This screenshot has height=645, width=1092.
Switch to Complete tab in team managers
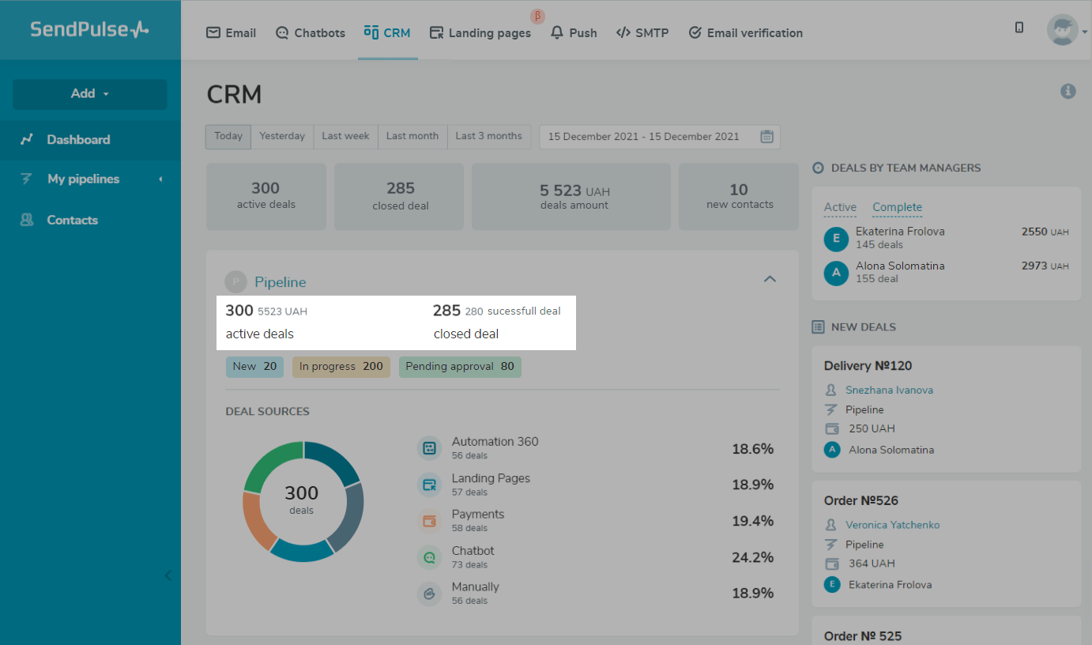pyautogui.click(x=897, y=207)
